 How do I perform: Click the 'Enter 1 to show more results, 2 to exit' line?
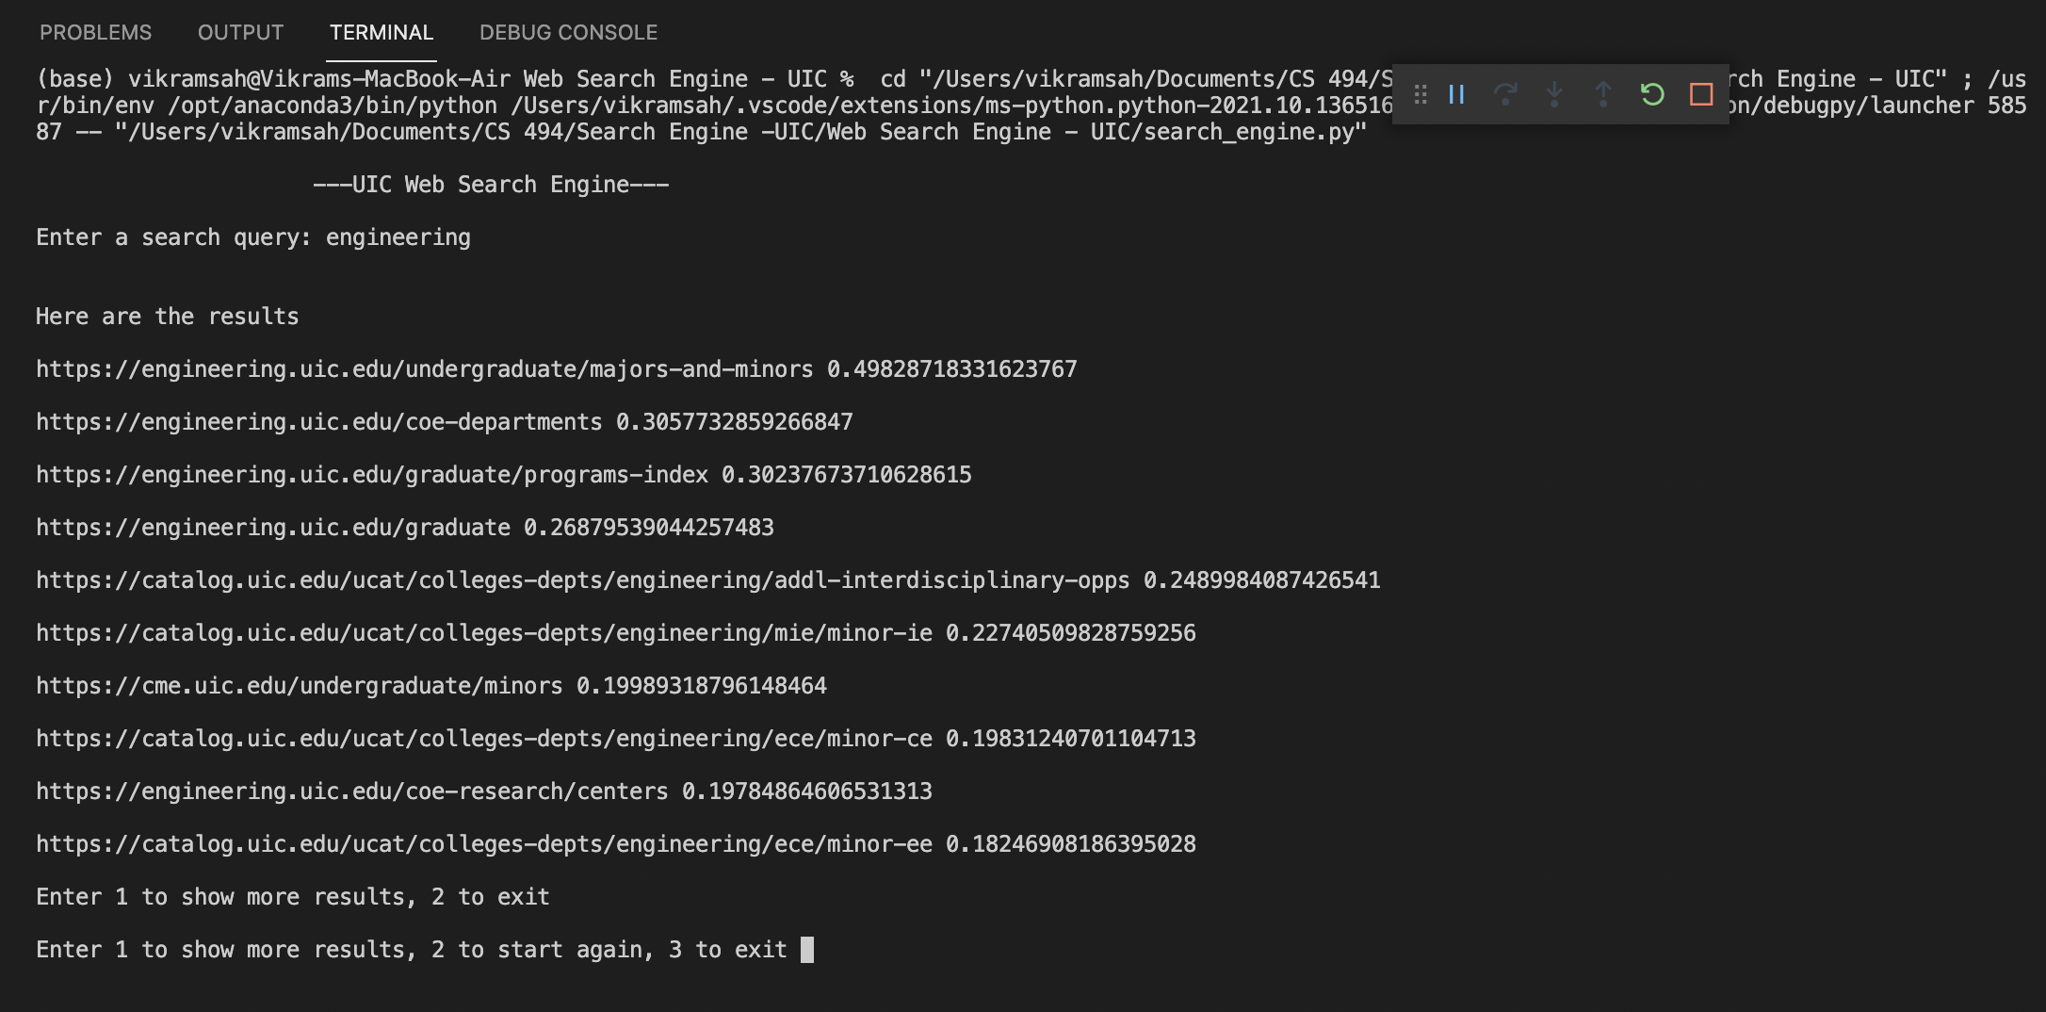[x=292, y=897]
